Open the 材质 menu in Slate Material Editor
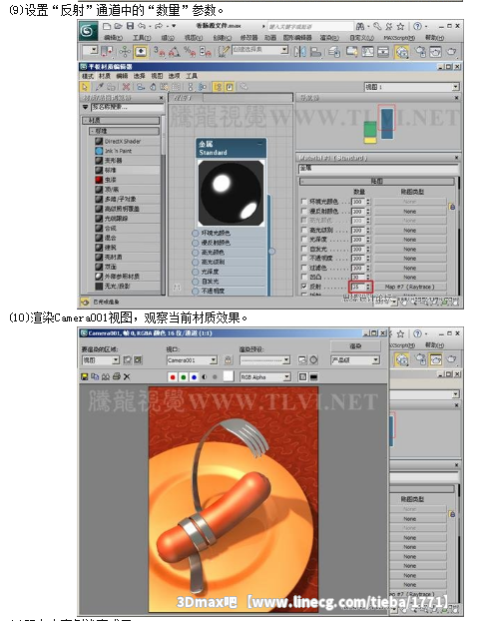 click(x=105, y=76)
